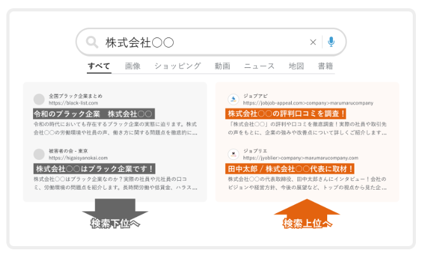Click URL https://higaisyanokai.com
This screenshot has width=421, height=255.
78,158
